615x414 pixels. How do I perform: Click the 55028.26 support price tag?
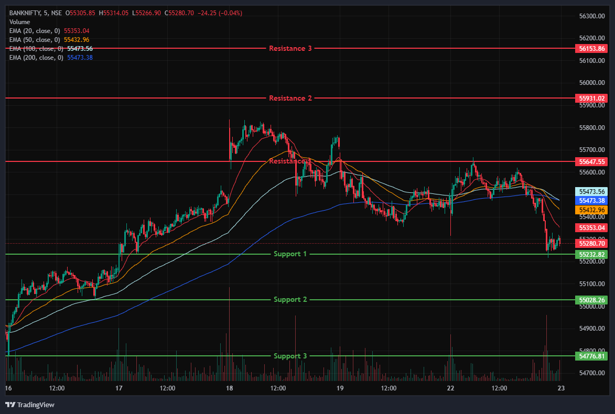click(591, 300)
